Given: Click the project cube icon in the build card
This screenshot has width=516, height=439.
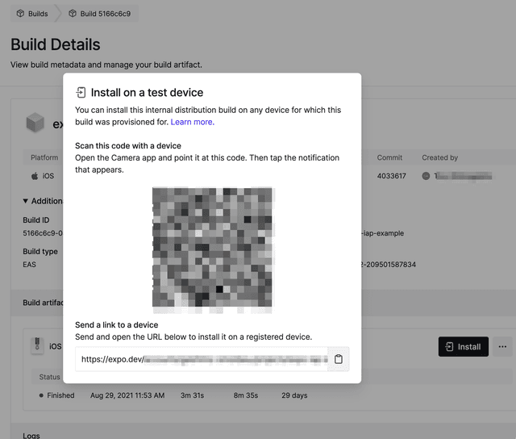Looking at the screenshot, I should [35, 123].
